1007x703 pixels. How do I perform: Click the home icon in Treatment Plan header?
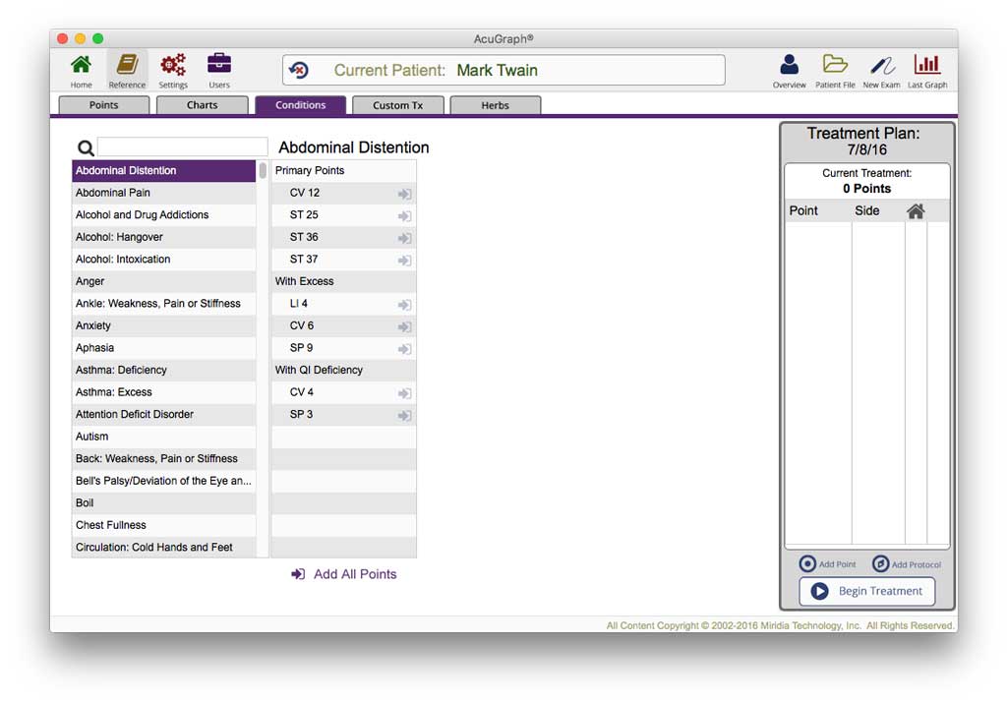click(x=916, y=211)
